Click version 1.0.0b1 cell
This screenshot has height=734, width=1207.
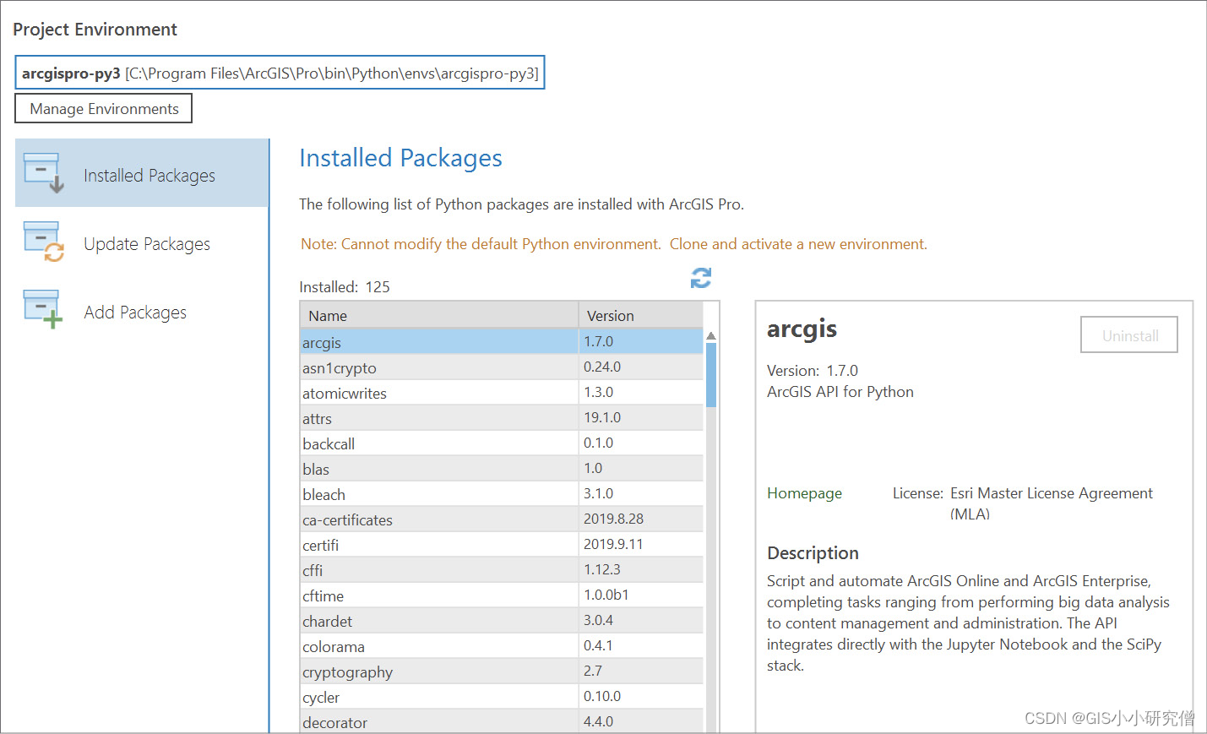click(x=641, y=595)
